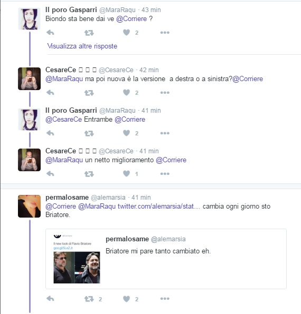Open the @Corriere mention in 'Biondo sta bene' tweet
This screenshot has width=301, height=314.
pyautogui.click(x=131, y=19)
